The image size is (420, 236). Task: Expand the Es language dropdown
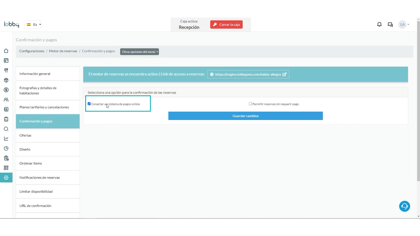coord(33,25)
